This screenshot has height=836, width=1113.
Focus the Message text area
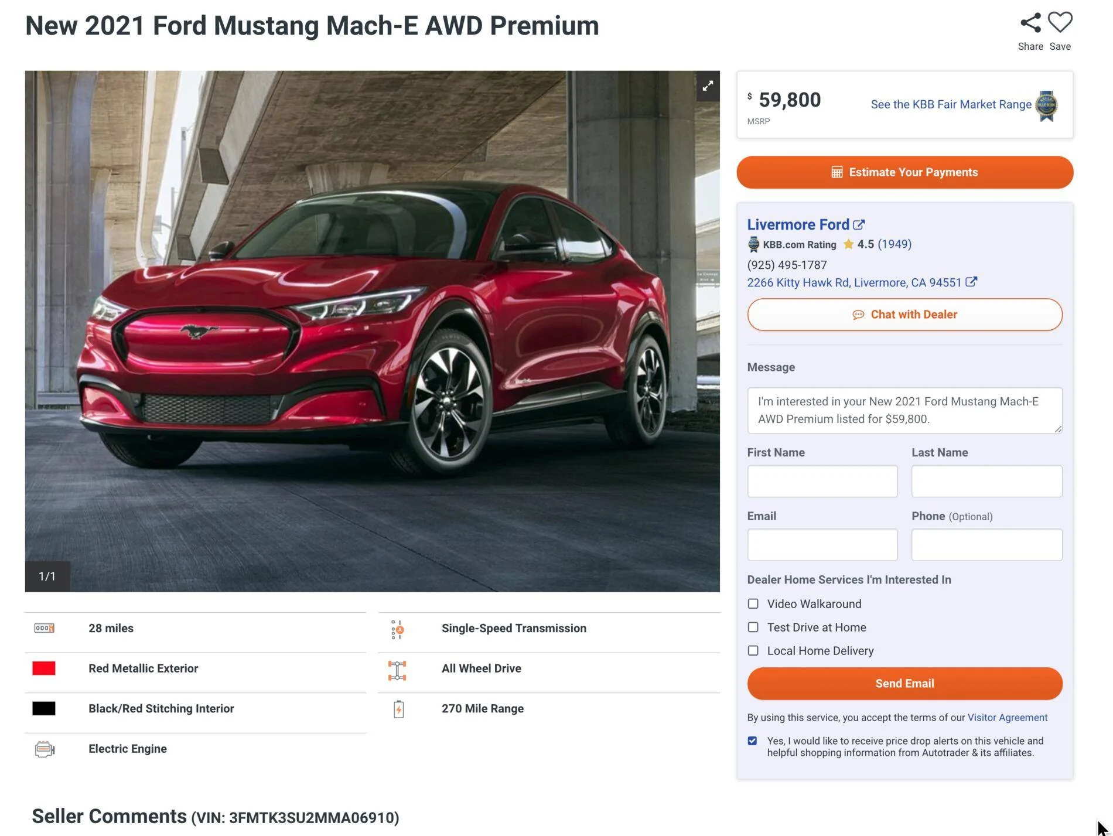[x=905, y=411]
